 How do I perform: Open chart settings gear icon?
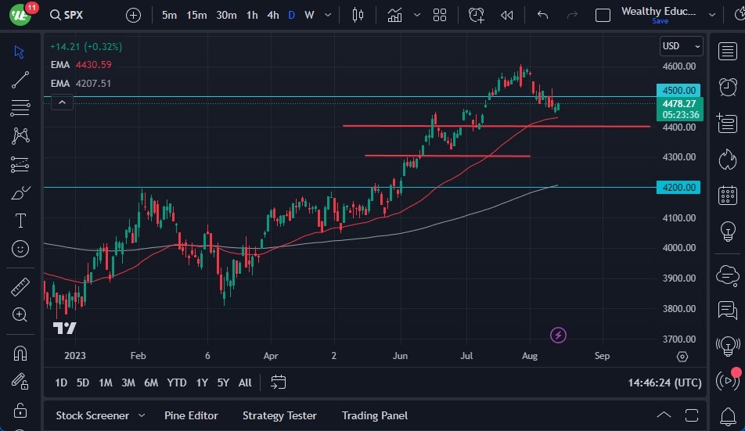click(682, 357)
